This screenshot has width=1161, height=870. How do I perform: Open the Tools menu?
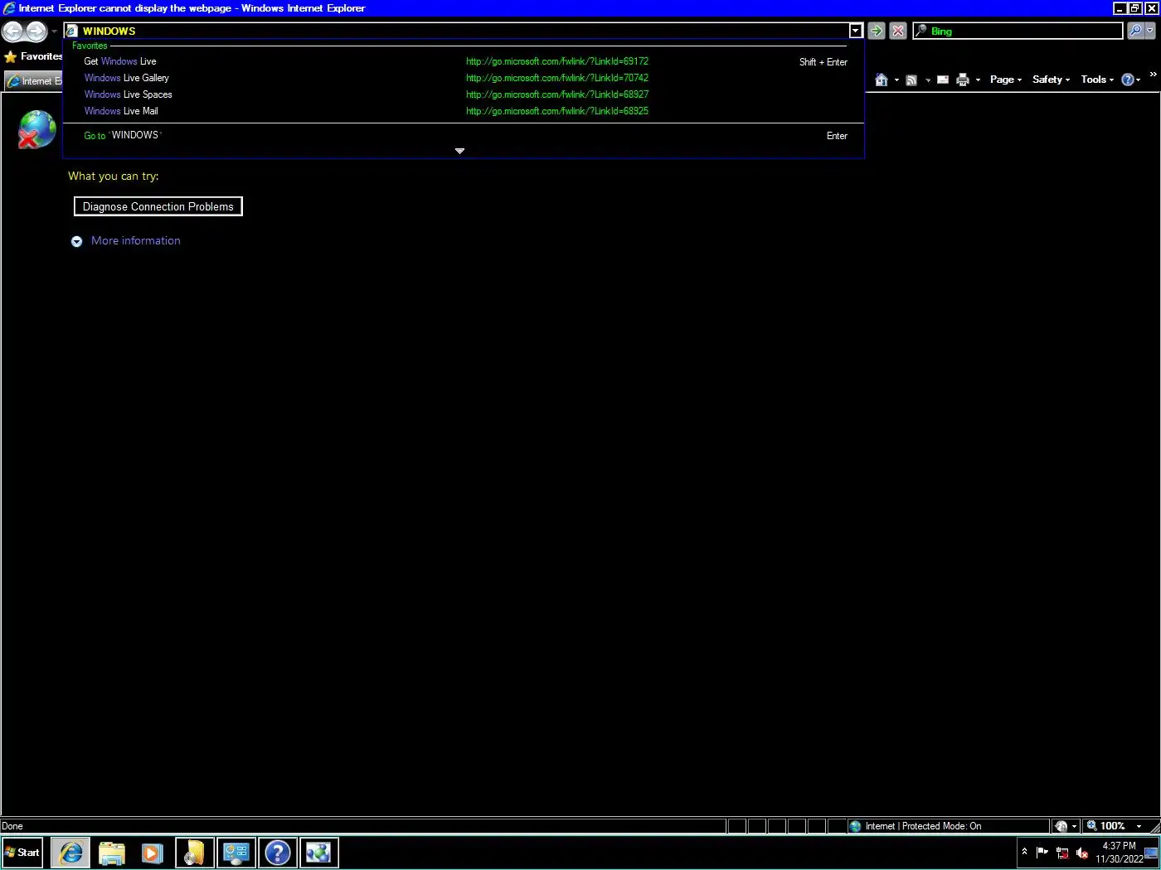(1097, 80)
